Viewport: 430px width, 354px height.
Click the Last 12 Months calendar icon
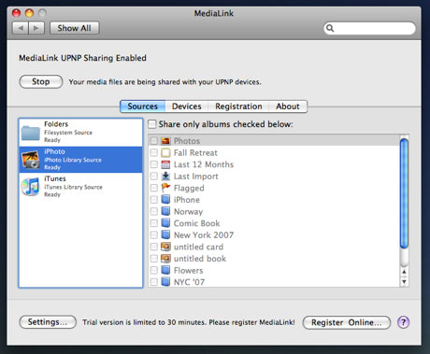(165, 164)
